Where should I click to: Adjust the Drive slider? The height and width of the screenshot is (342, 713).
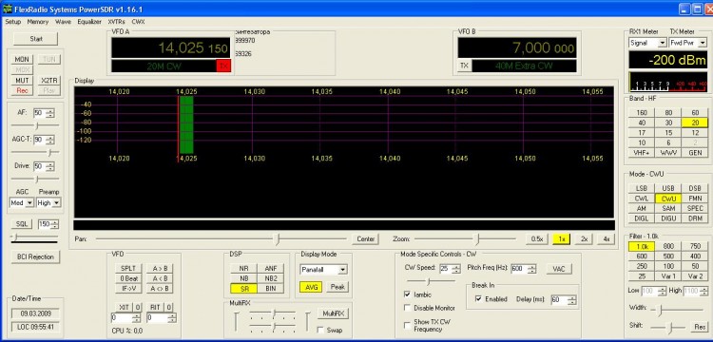point(35,179)
